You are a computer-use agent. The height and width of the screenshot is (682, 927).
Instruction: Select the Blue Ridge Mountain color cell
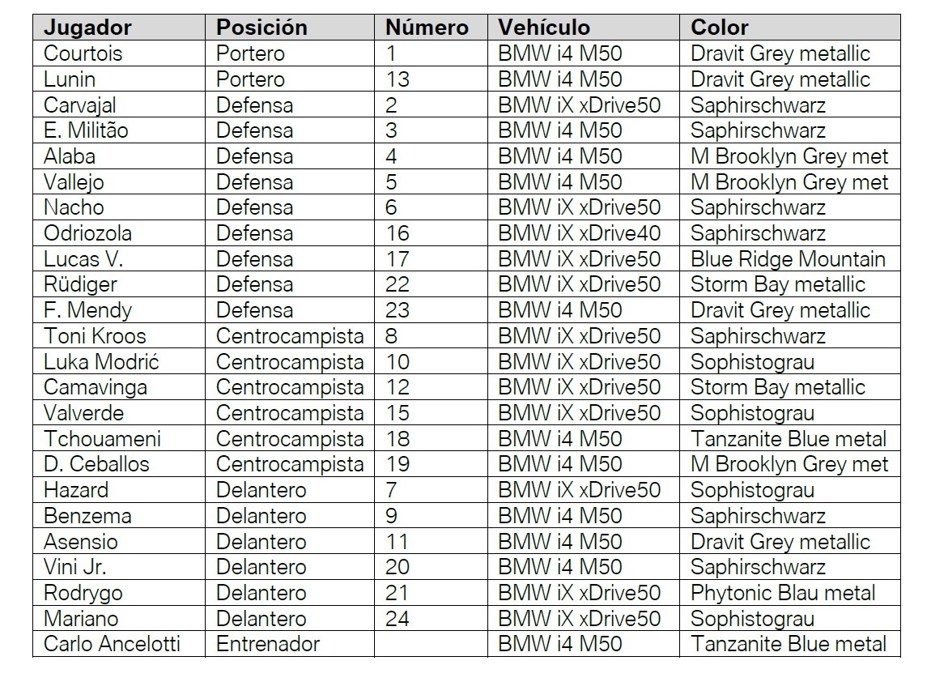[x=788, y=259]
